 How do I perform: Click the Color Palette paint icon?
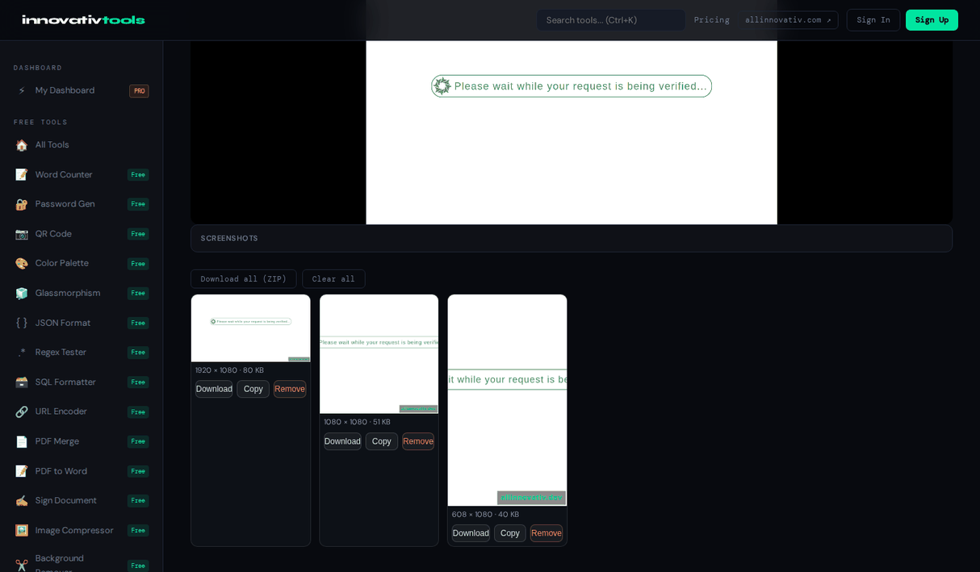coord(22,264)
